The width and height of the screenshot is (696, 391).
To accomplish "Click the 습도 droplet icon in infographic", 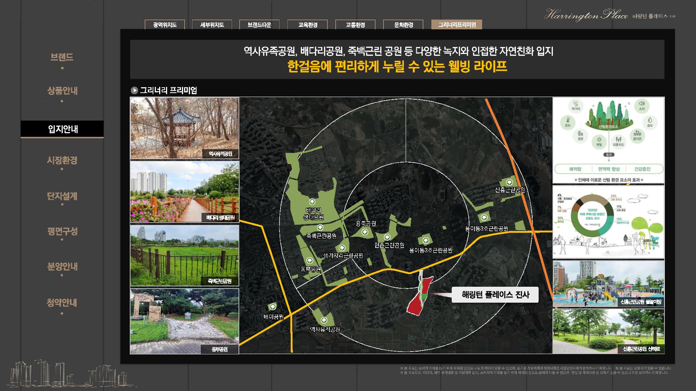I will [x=650, y=122].
